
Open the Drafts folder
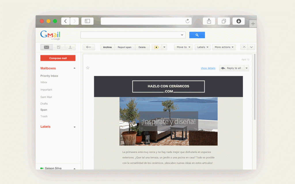[44, 103]
